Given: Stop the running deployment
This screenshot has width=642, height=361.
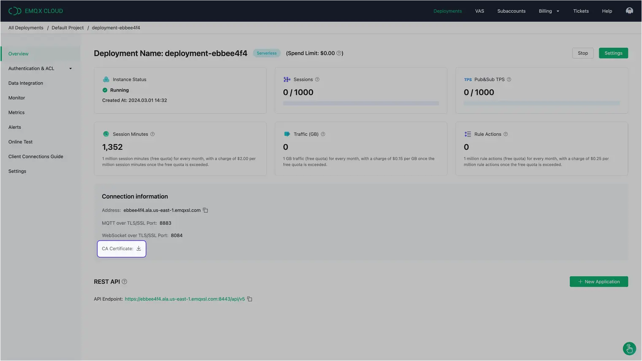Looking at the screenshot, I should (582, 53).
